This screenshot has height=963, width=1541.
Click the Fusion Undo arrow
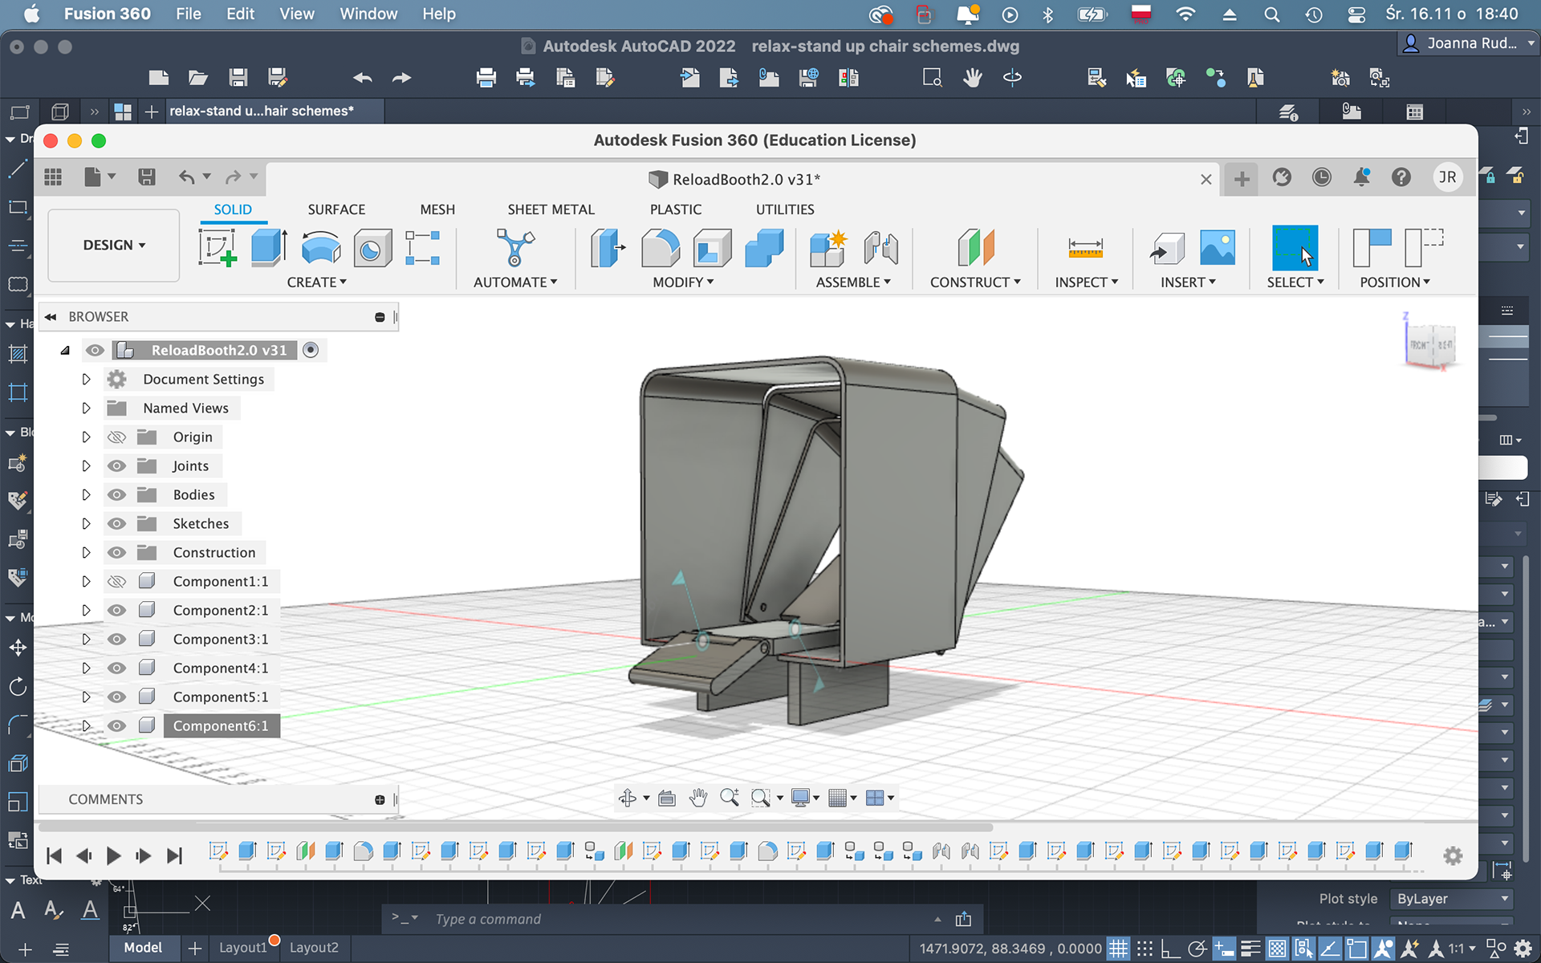(186, 177)
